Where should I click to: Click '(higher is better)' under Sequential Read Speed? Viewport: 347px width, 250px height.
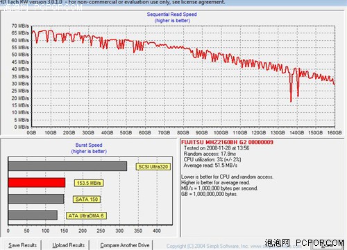pos(172,21)
